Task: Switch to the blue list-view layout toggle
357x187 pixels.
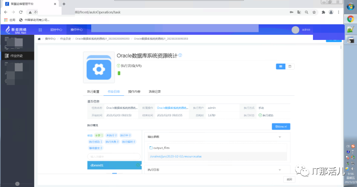Action: tap(280, 66)
